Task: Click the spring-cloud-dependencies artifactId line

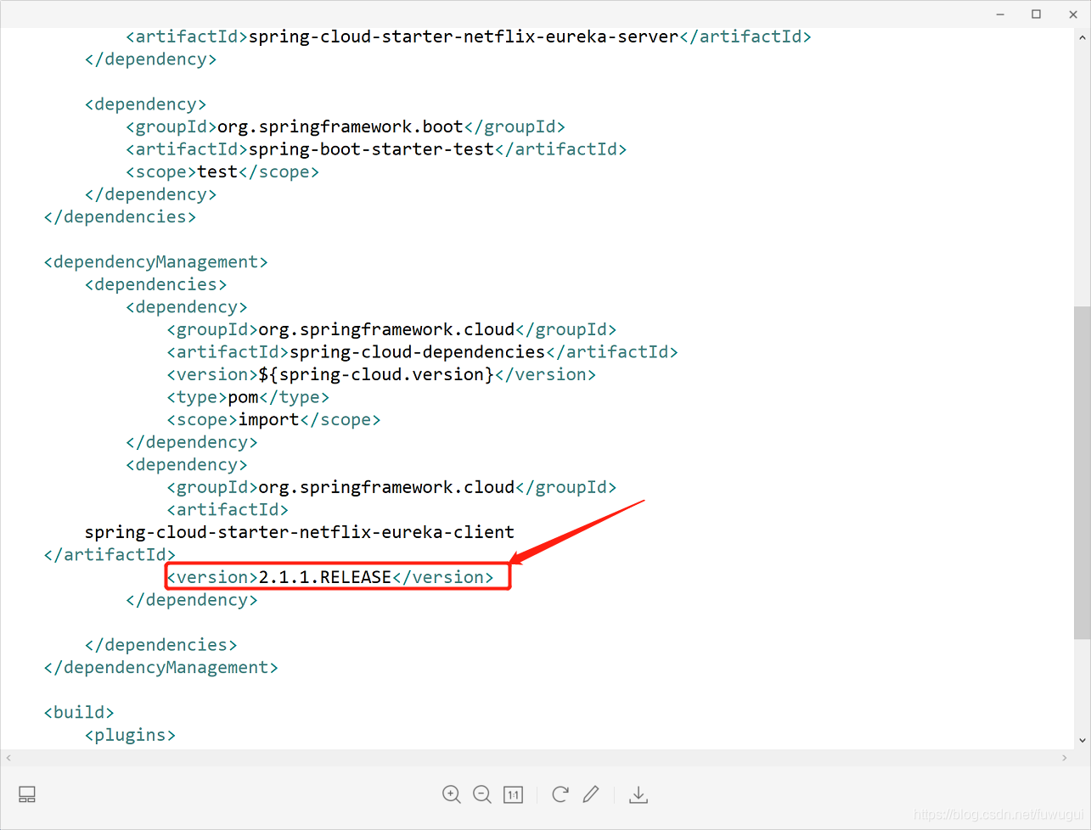Action: (x=422, y=352)
